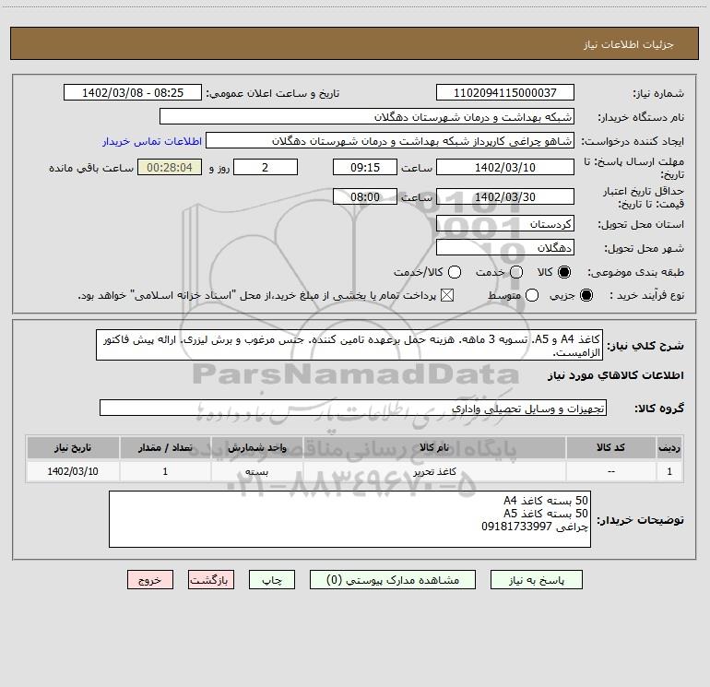The image size is (710, 687).
Task: Click the کد کالا column header
Action: click(610, 448)
